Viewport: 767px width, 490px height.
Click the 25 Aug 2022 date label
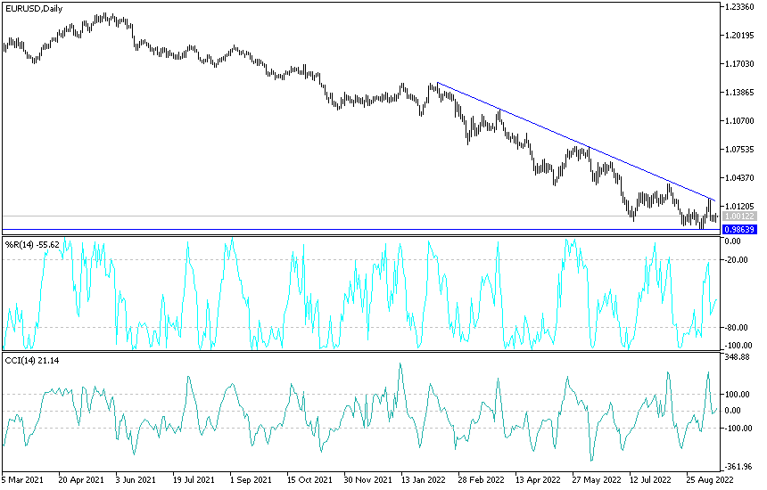point(710,479)
